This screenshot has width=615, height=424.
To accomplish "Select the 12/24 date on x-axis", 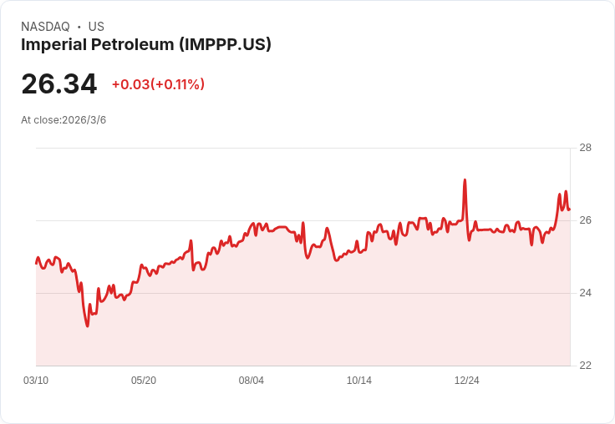I will (467, 381).
